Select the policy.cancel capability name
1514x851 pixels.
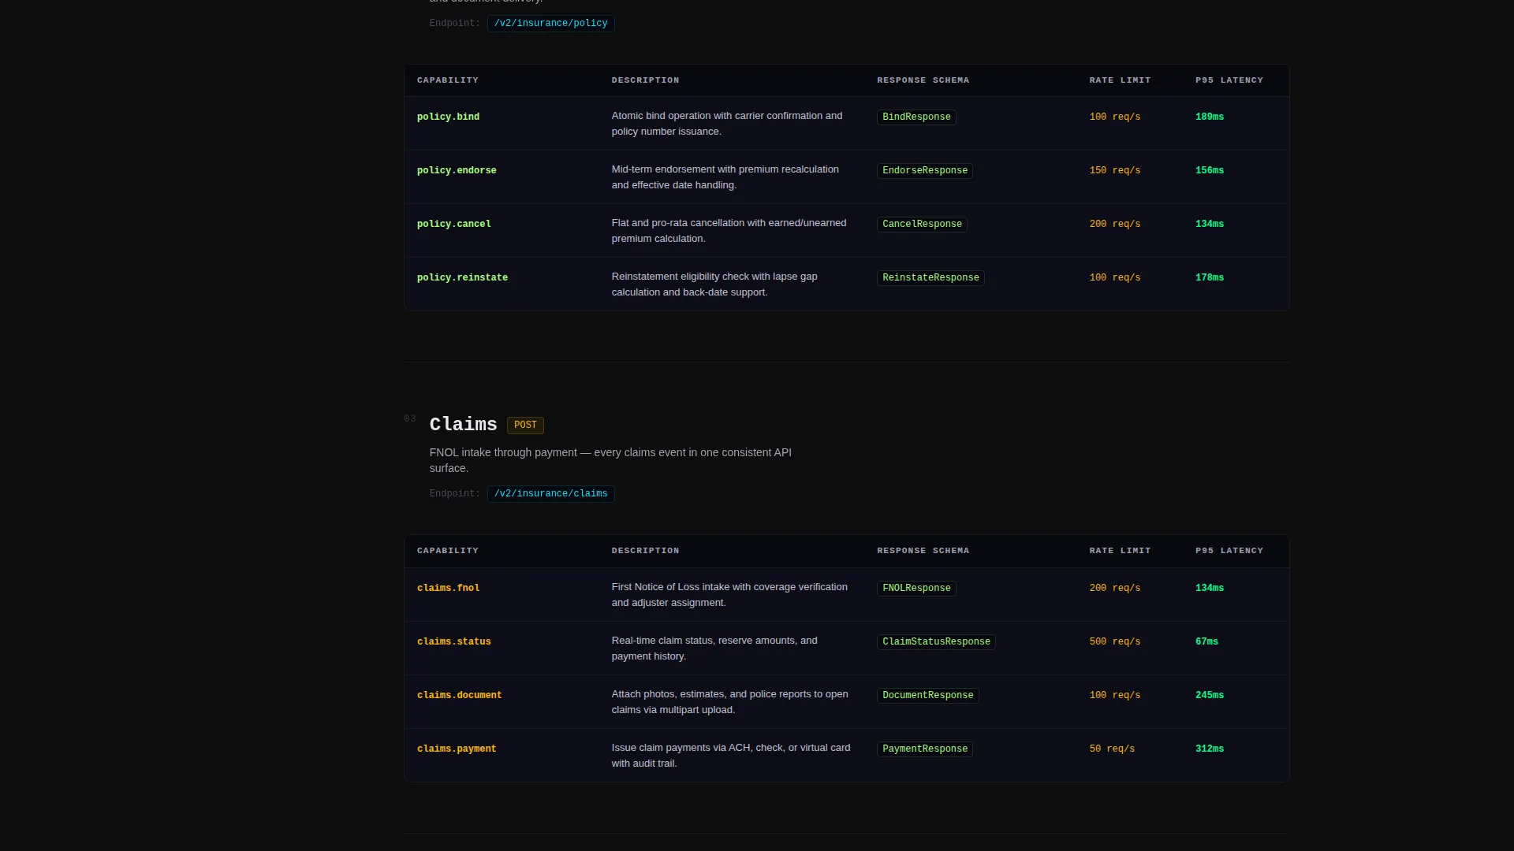[x=454, y=225]
